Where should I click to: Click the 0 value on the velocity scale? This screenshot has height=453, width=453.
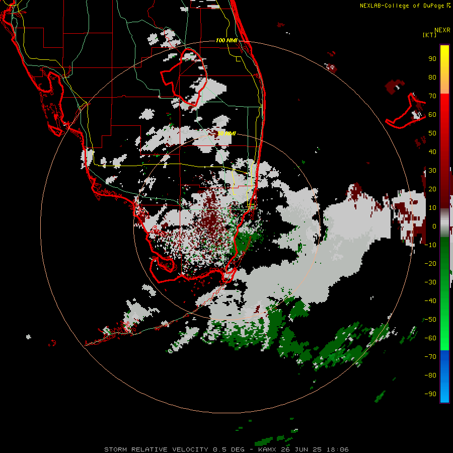[434, 226]
